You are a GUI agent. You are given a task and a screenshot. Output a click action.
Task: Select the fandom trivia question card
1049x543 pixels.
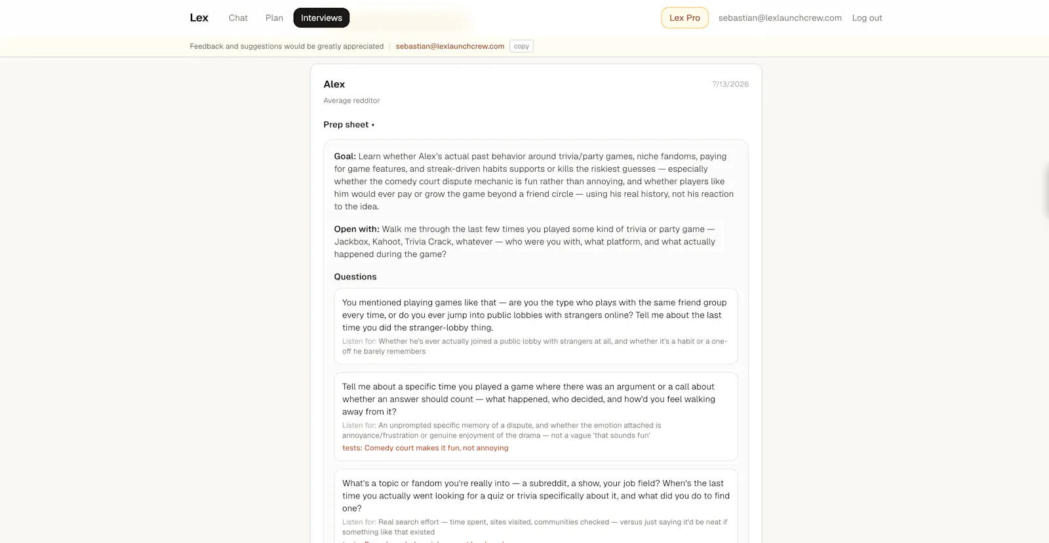[x=536, y=506]
